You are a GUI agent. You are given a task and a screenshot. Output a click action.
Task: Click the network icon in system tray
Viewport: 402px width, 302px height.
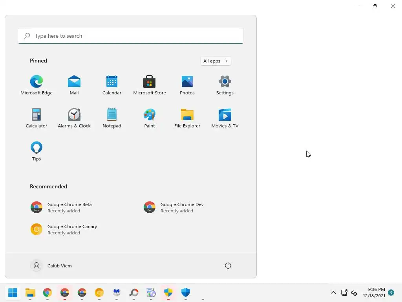[x=344, y=293]
